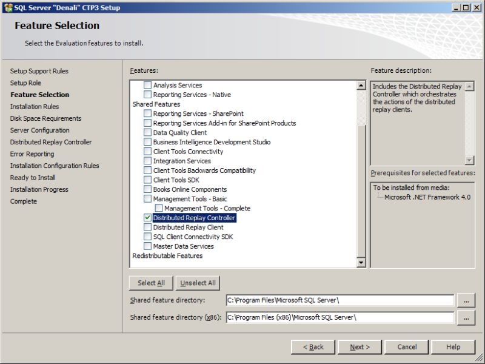Check Management Tools - Complete
This screenshot has height=364, width=485.
tap(159, 208)
